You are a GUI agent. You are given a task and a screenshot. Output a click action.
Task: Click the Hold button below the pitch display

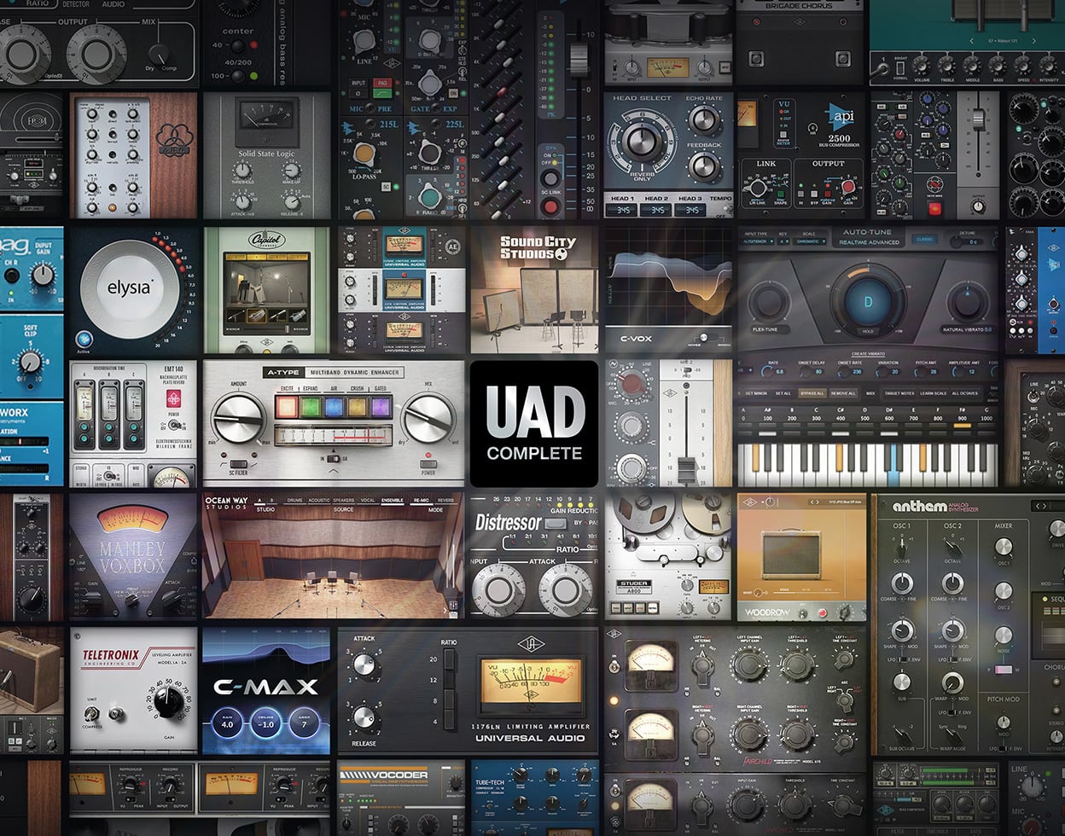pyautogui.click(x=868, y=331)
